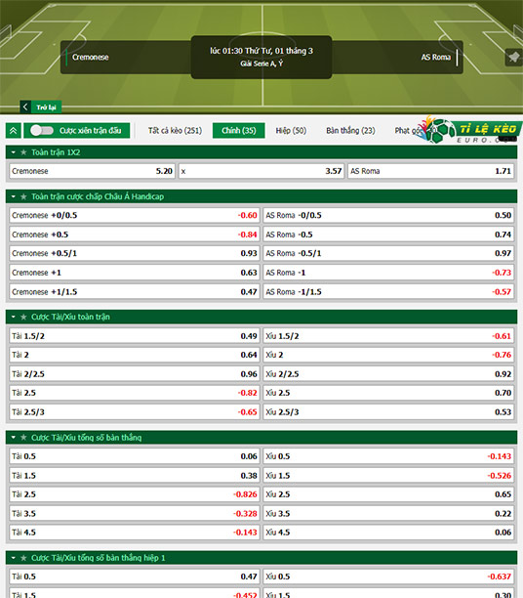Image resolution: width=523 pixels, height=598 pixels.
Task: Pick first-half Xỉu 0.5 at -0.637
Action: (x=388, y=577)
